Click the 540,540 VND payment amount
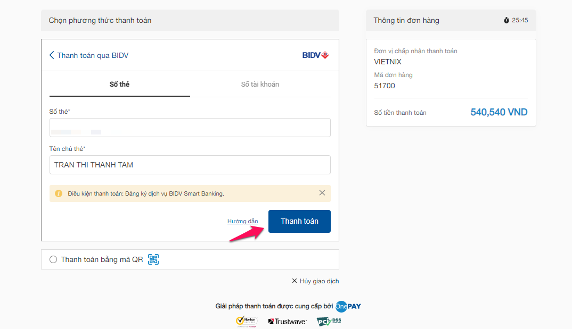572x329 pixels. [499, 112]
